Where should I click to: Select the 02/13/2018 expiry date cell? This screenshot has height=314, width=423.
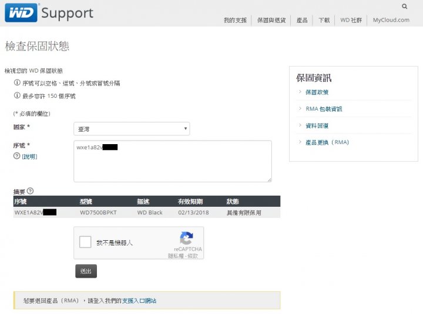coord(193,212)
